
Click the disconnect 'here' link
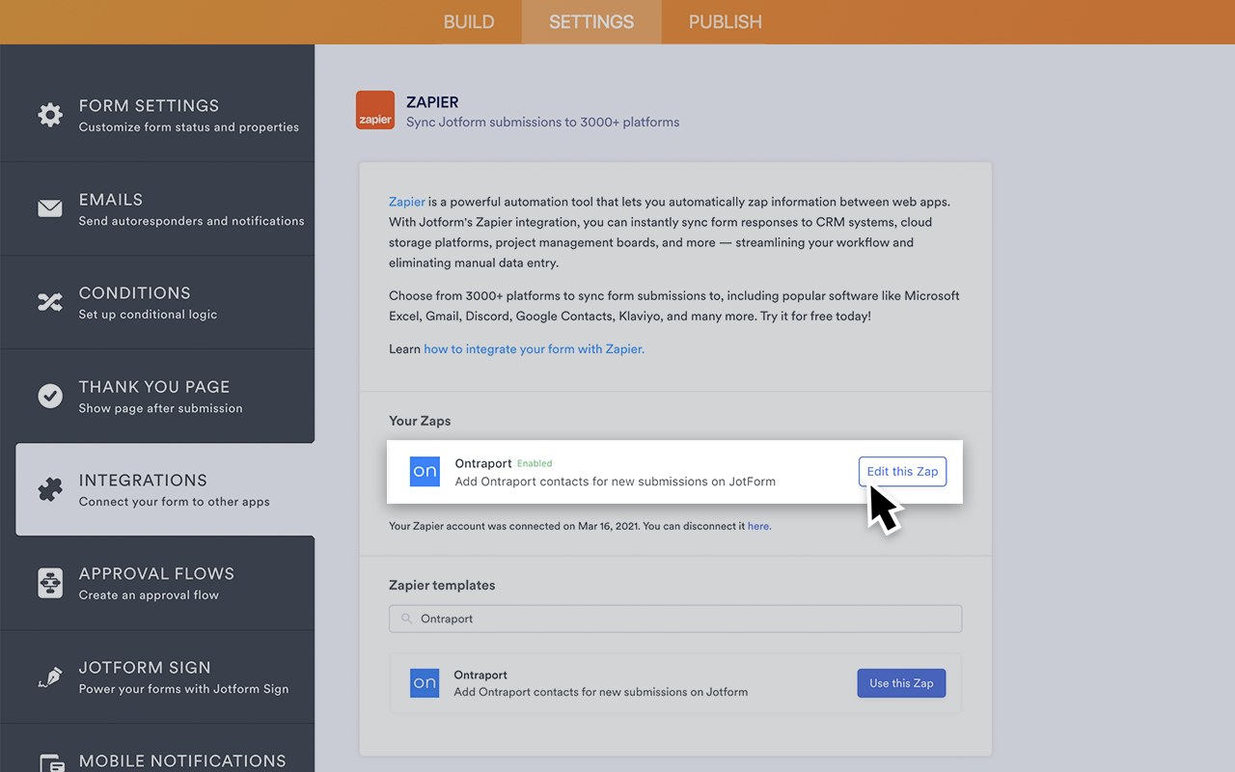[758, 526]
